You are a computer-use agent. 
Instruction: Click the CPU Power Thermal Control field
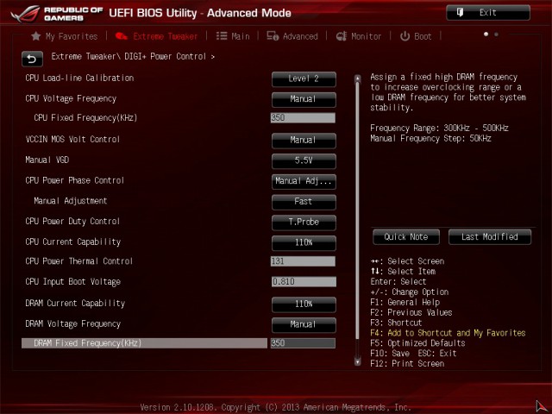tap(303, 261)
